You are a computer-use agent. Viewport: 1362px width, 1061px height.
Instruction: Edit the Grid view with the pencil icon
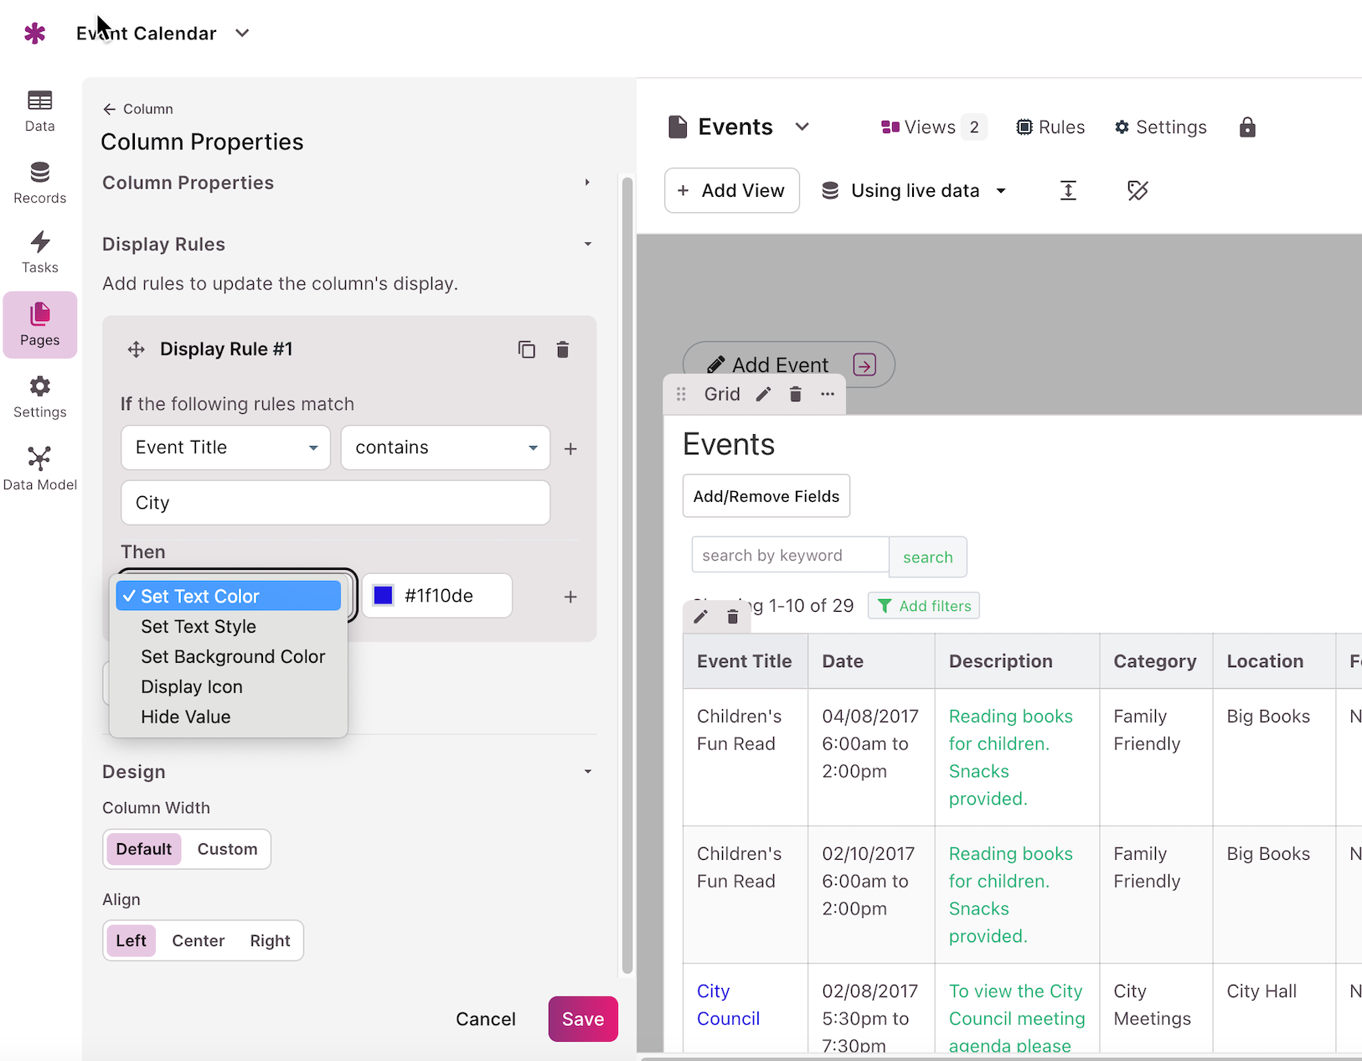(763, 394)
